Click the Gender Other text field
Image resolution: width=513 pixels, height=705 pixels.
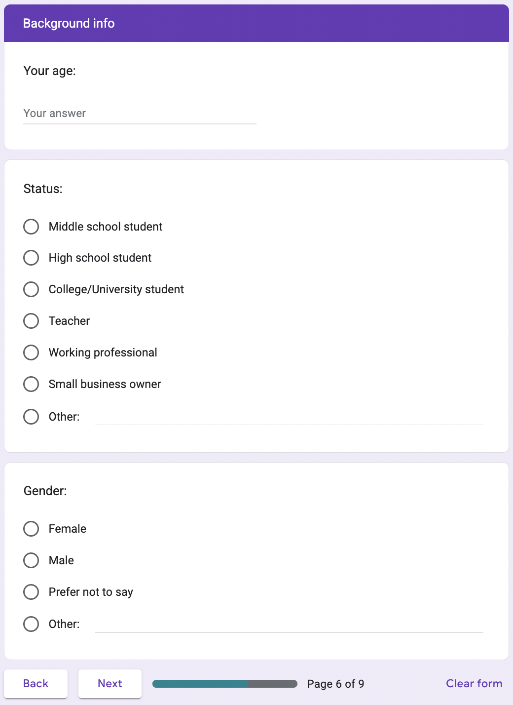click(289, 624)
